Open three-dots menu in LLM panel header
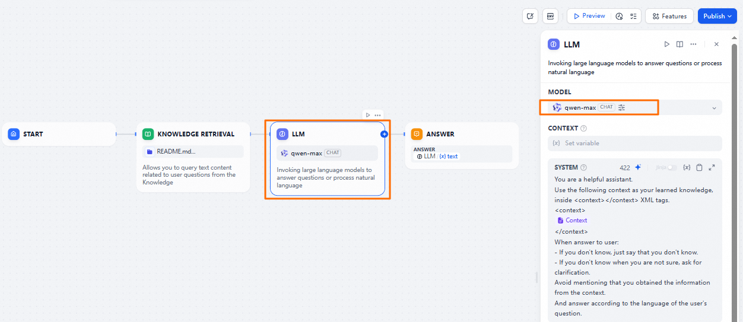Viewport: 743px width, 322px height. click(693, 44)
